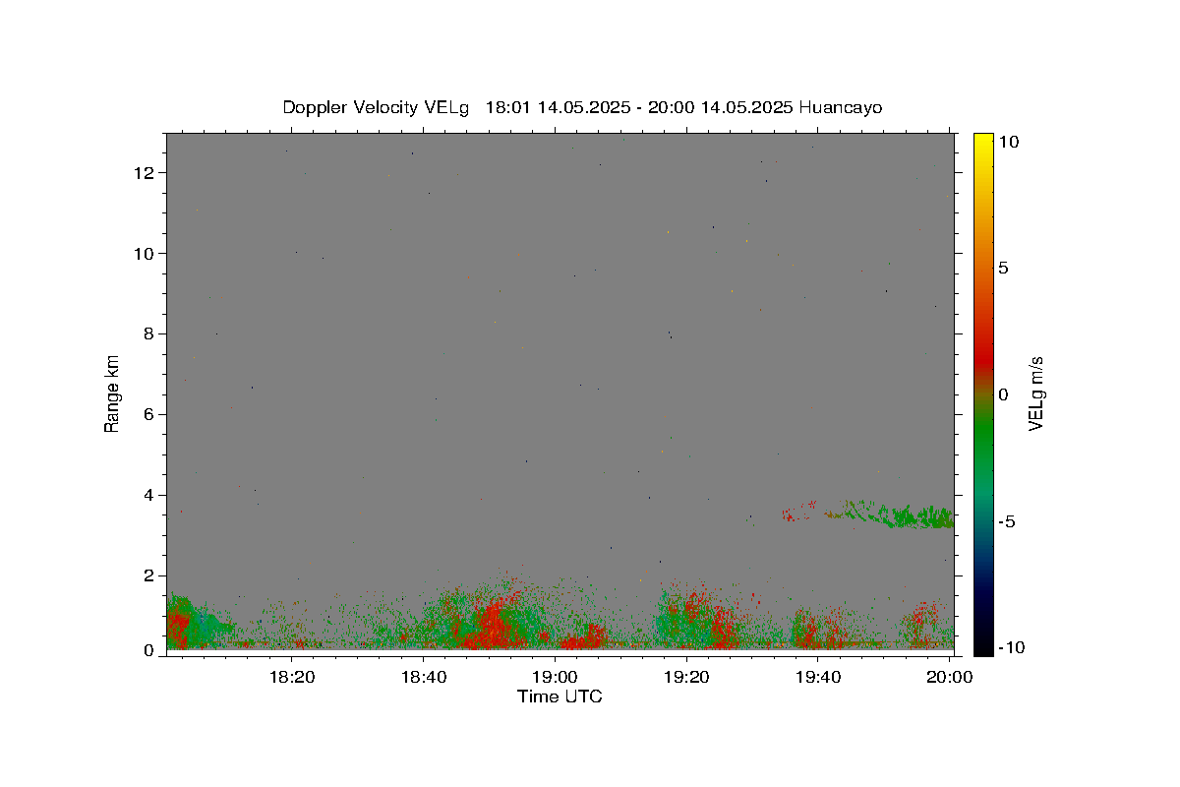Click the 18:40 time tick label
Screen dimensions: 1180x787
tap(423, 677)
